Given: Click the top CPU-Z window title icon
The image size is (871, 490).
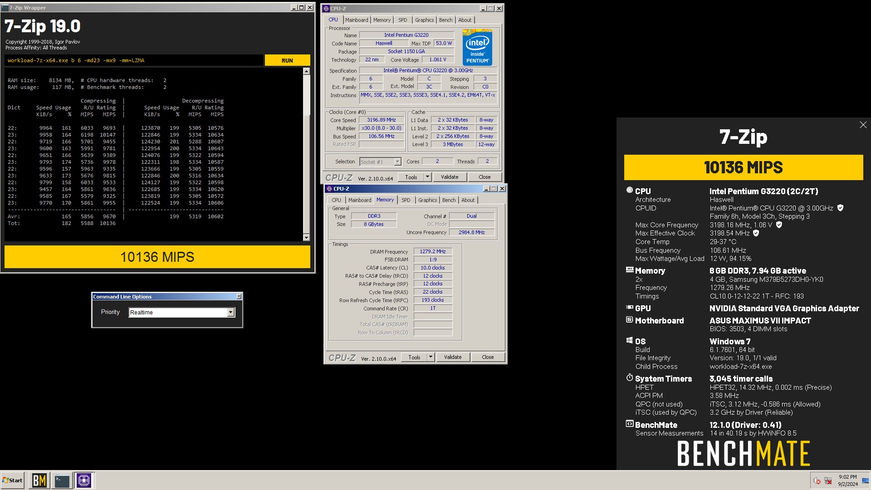Looking at the screenshot, I should tap(326, 9).
